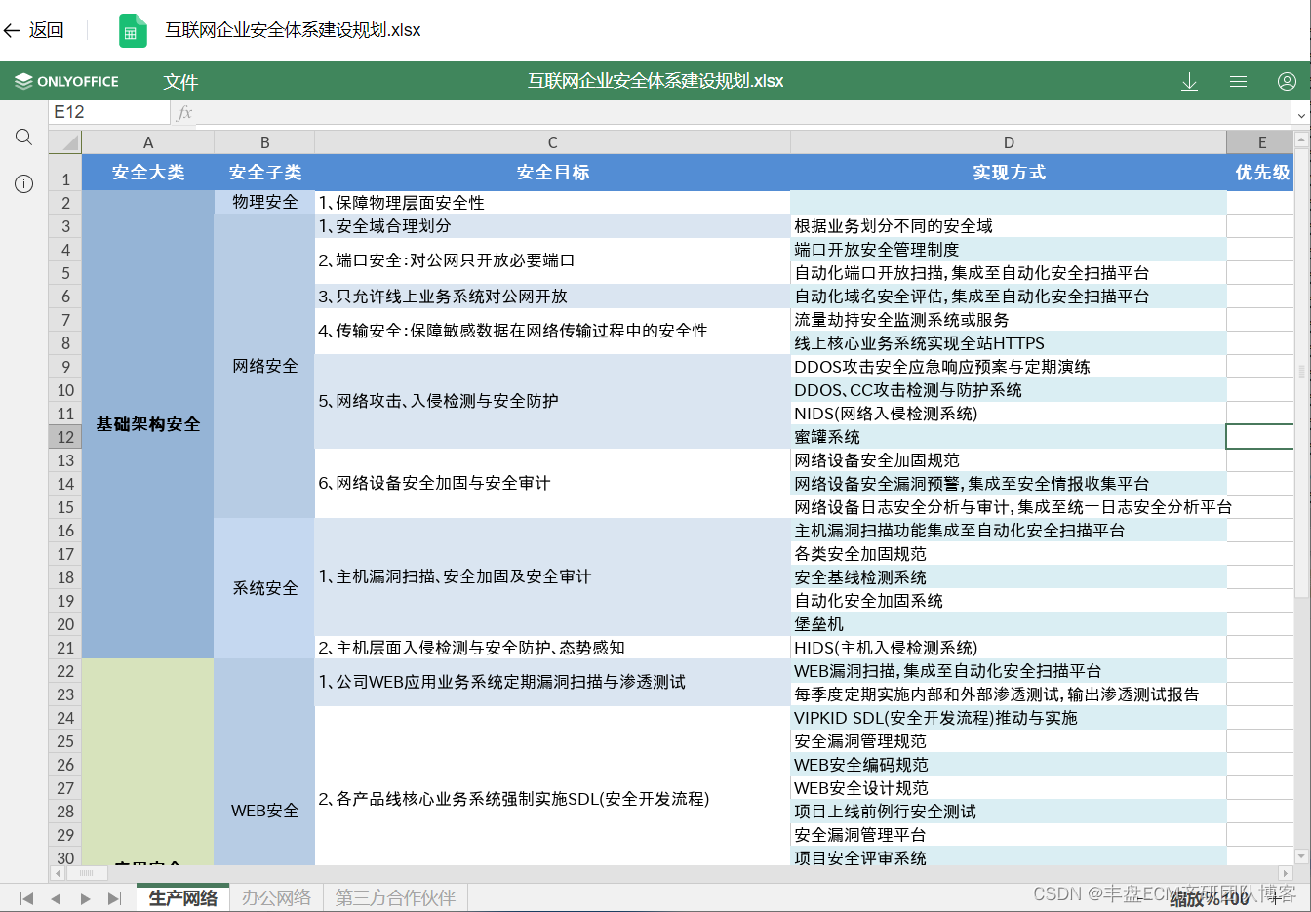This screenshot has height=912, width=1311.
Task: Select the 物理安全 cell
Action: 264,203
